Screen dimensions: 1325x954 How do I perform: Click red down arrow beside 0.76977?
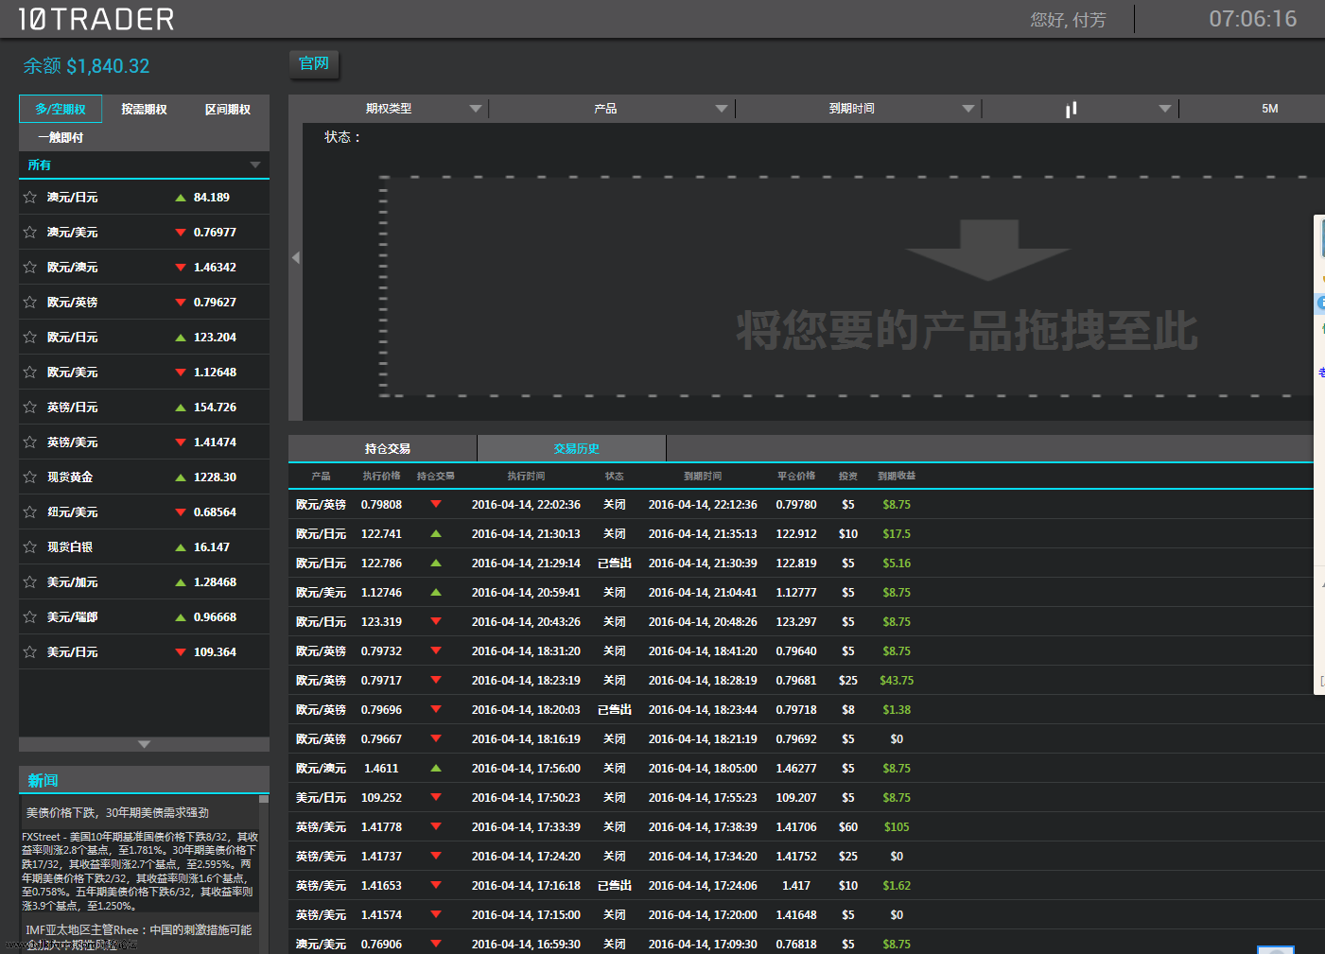click(181, 233)
